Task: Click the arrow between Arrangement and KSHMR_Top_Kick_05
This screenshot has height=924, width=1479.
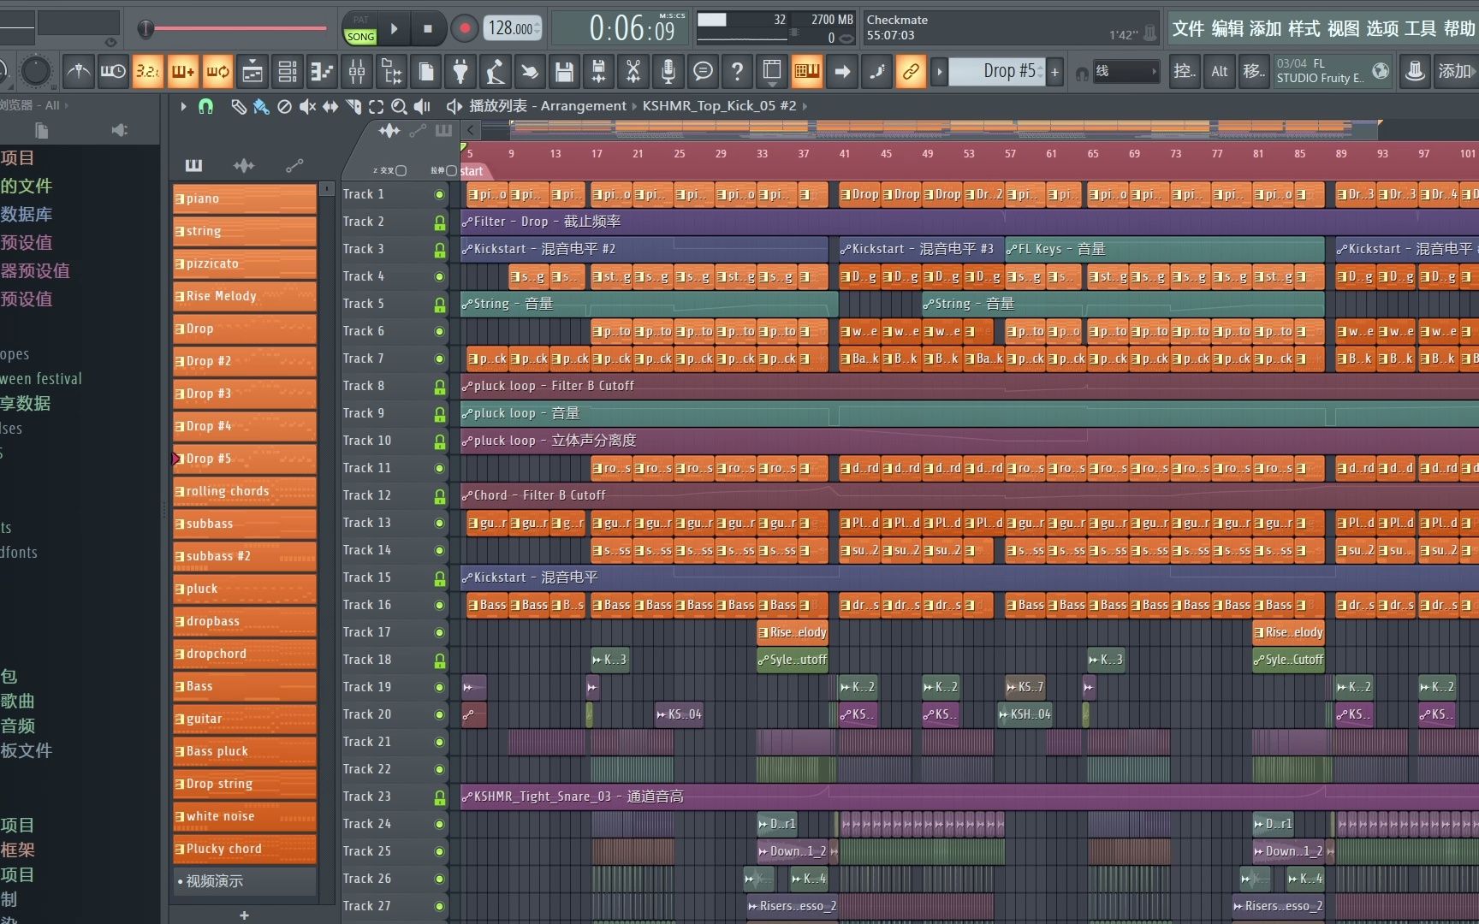Action: coord(634,106)
